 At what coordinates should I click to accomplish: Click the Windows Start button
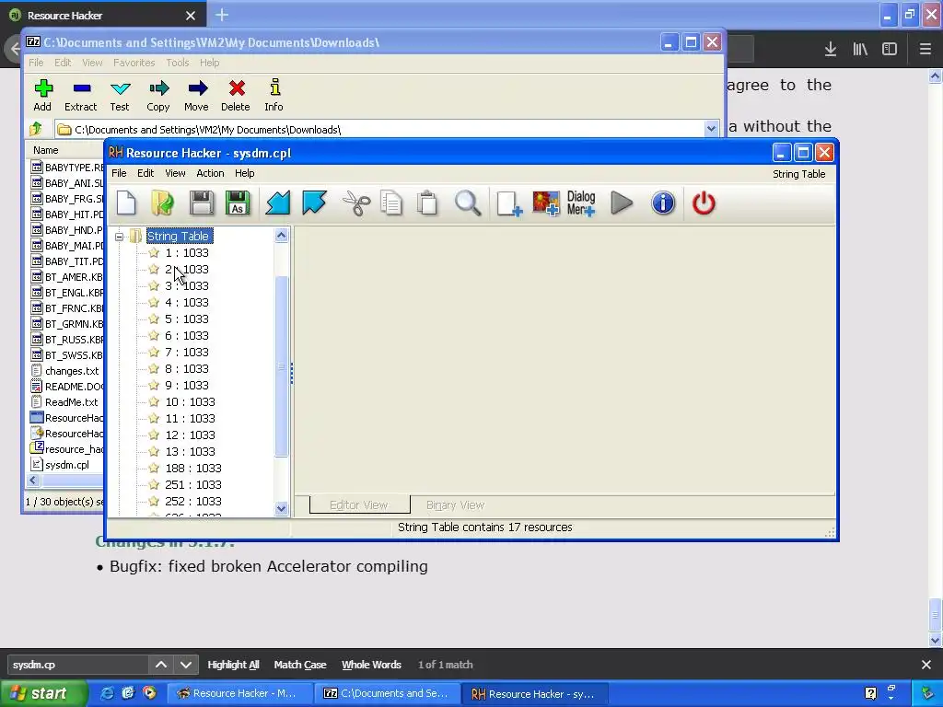[x=43, y=694]
